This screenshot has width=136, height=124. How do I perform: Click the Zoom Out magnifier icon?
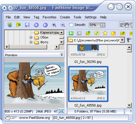[63, 25]
